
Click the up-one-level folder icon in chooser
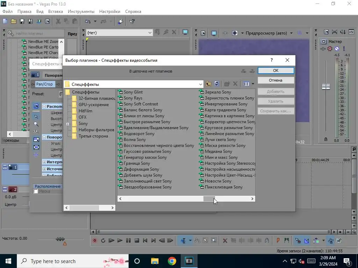(x=208, y=84)
